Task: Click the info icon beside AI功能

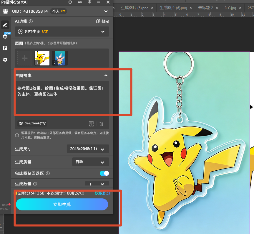Action: [x=31, y=22]
